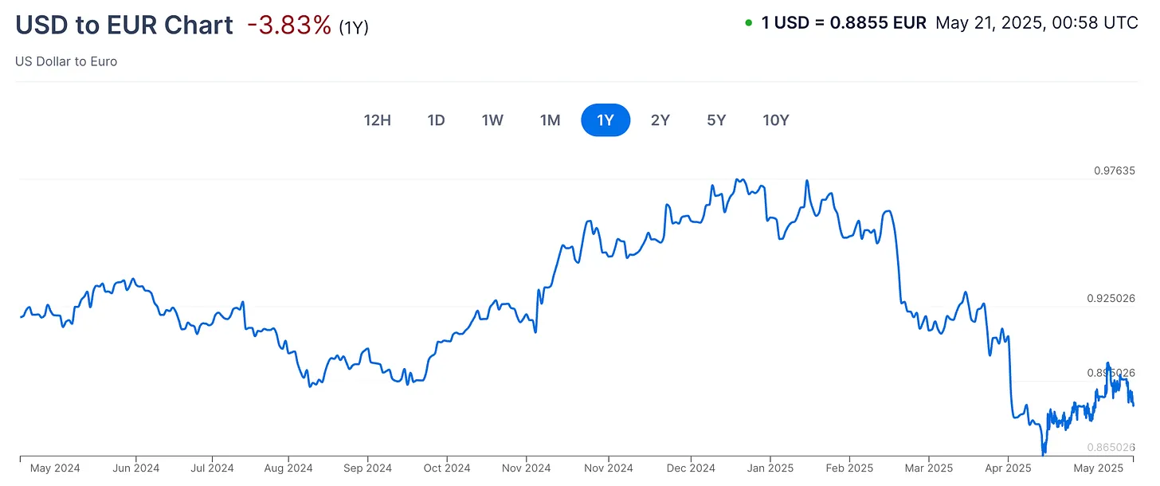Select the Jan 2025 axis label
Screen dimensions: 1160x486
[770, 468]
